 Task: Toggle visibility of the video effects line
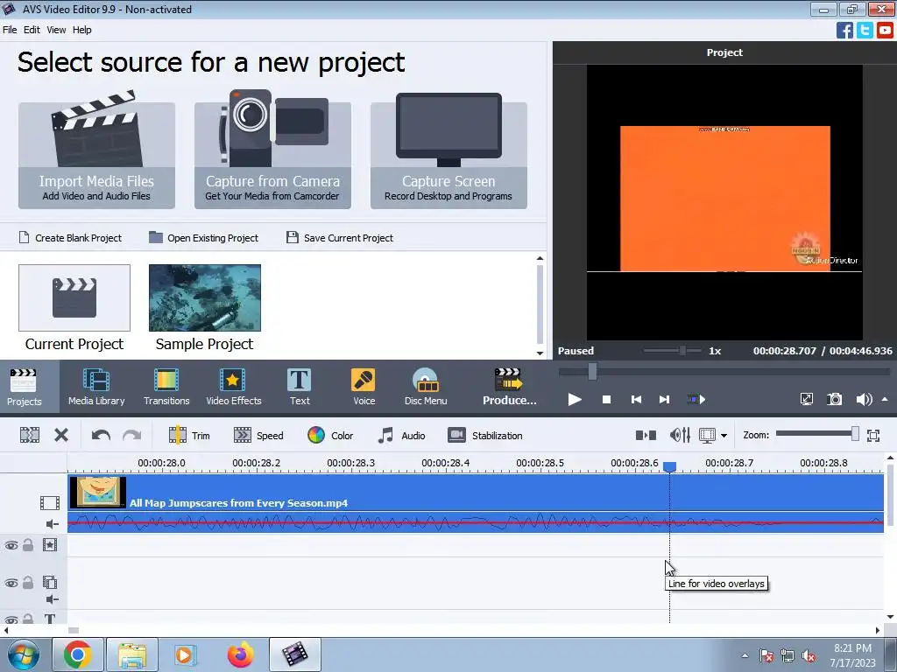[11, 546]
